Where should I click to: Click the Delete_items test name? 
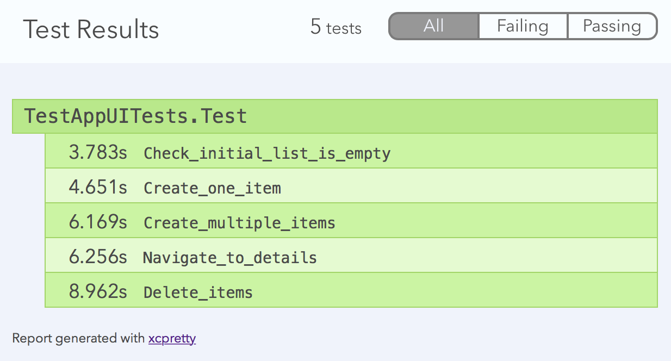(x=198, y=292)
